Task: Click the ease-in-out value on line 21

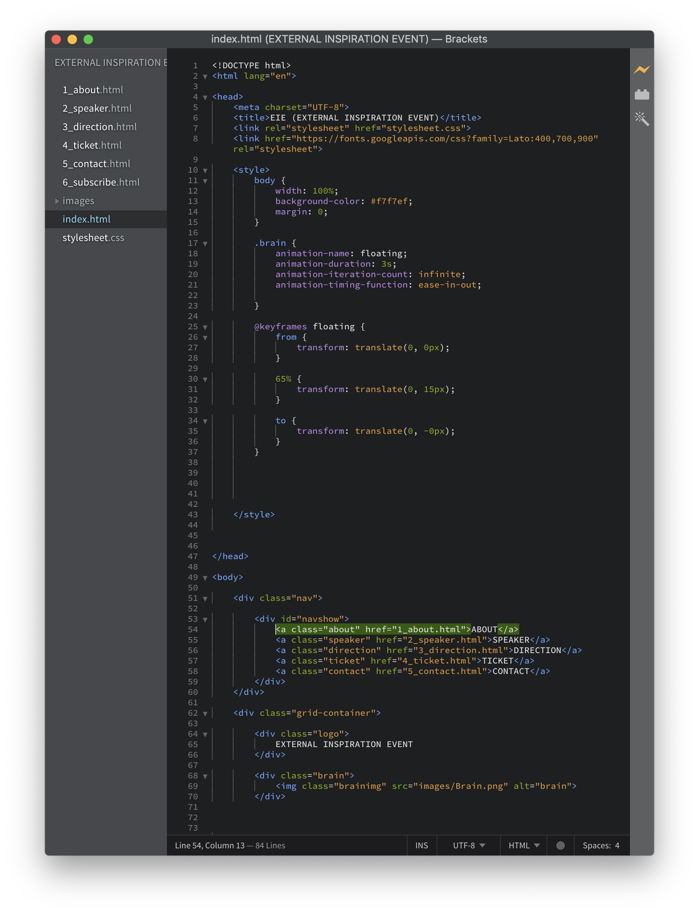Action: pos(447,285)
